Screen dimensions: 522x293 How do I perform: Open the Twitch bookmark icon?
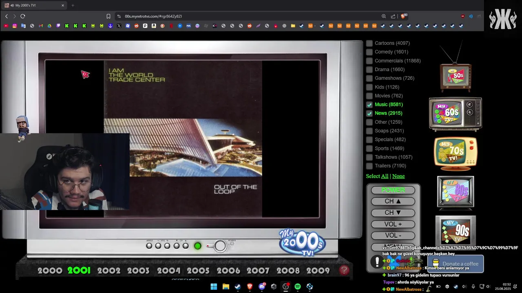pyautogui.click(x=58, y=26)
